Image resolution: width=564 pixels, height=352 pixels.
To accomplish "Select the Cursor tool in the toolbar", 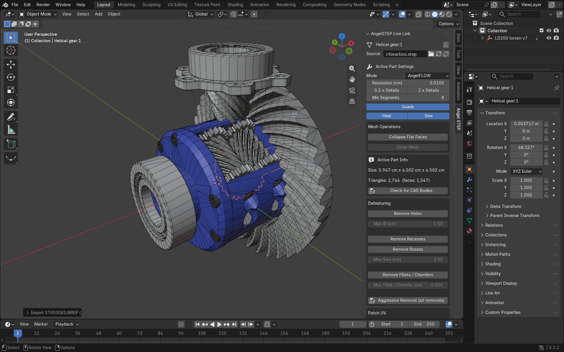I will (x=11, y=50).
